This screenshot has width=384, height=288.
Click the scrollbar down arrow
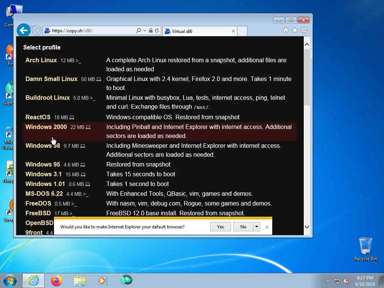coord(307,227)
